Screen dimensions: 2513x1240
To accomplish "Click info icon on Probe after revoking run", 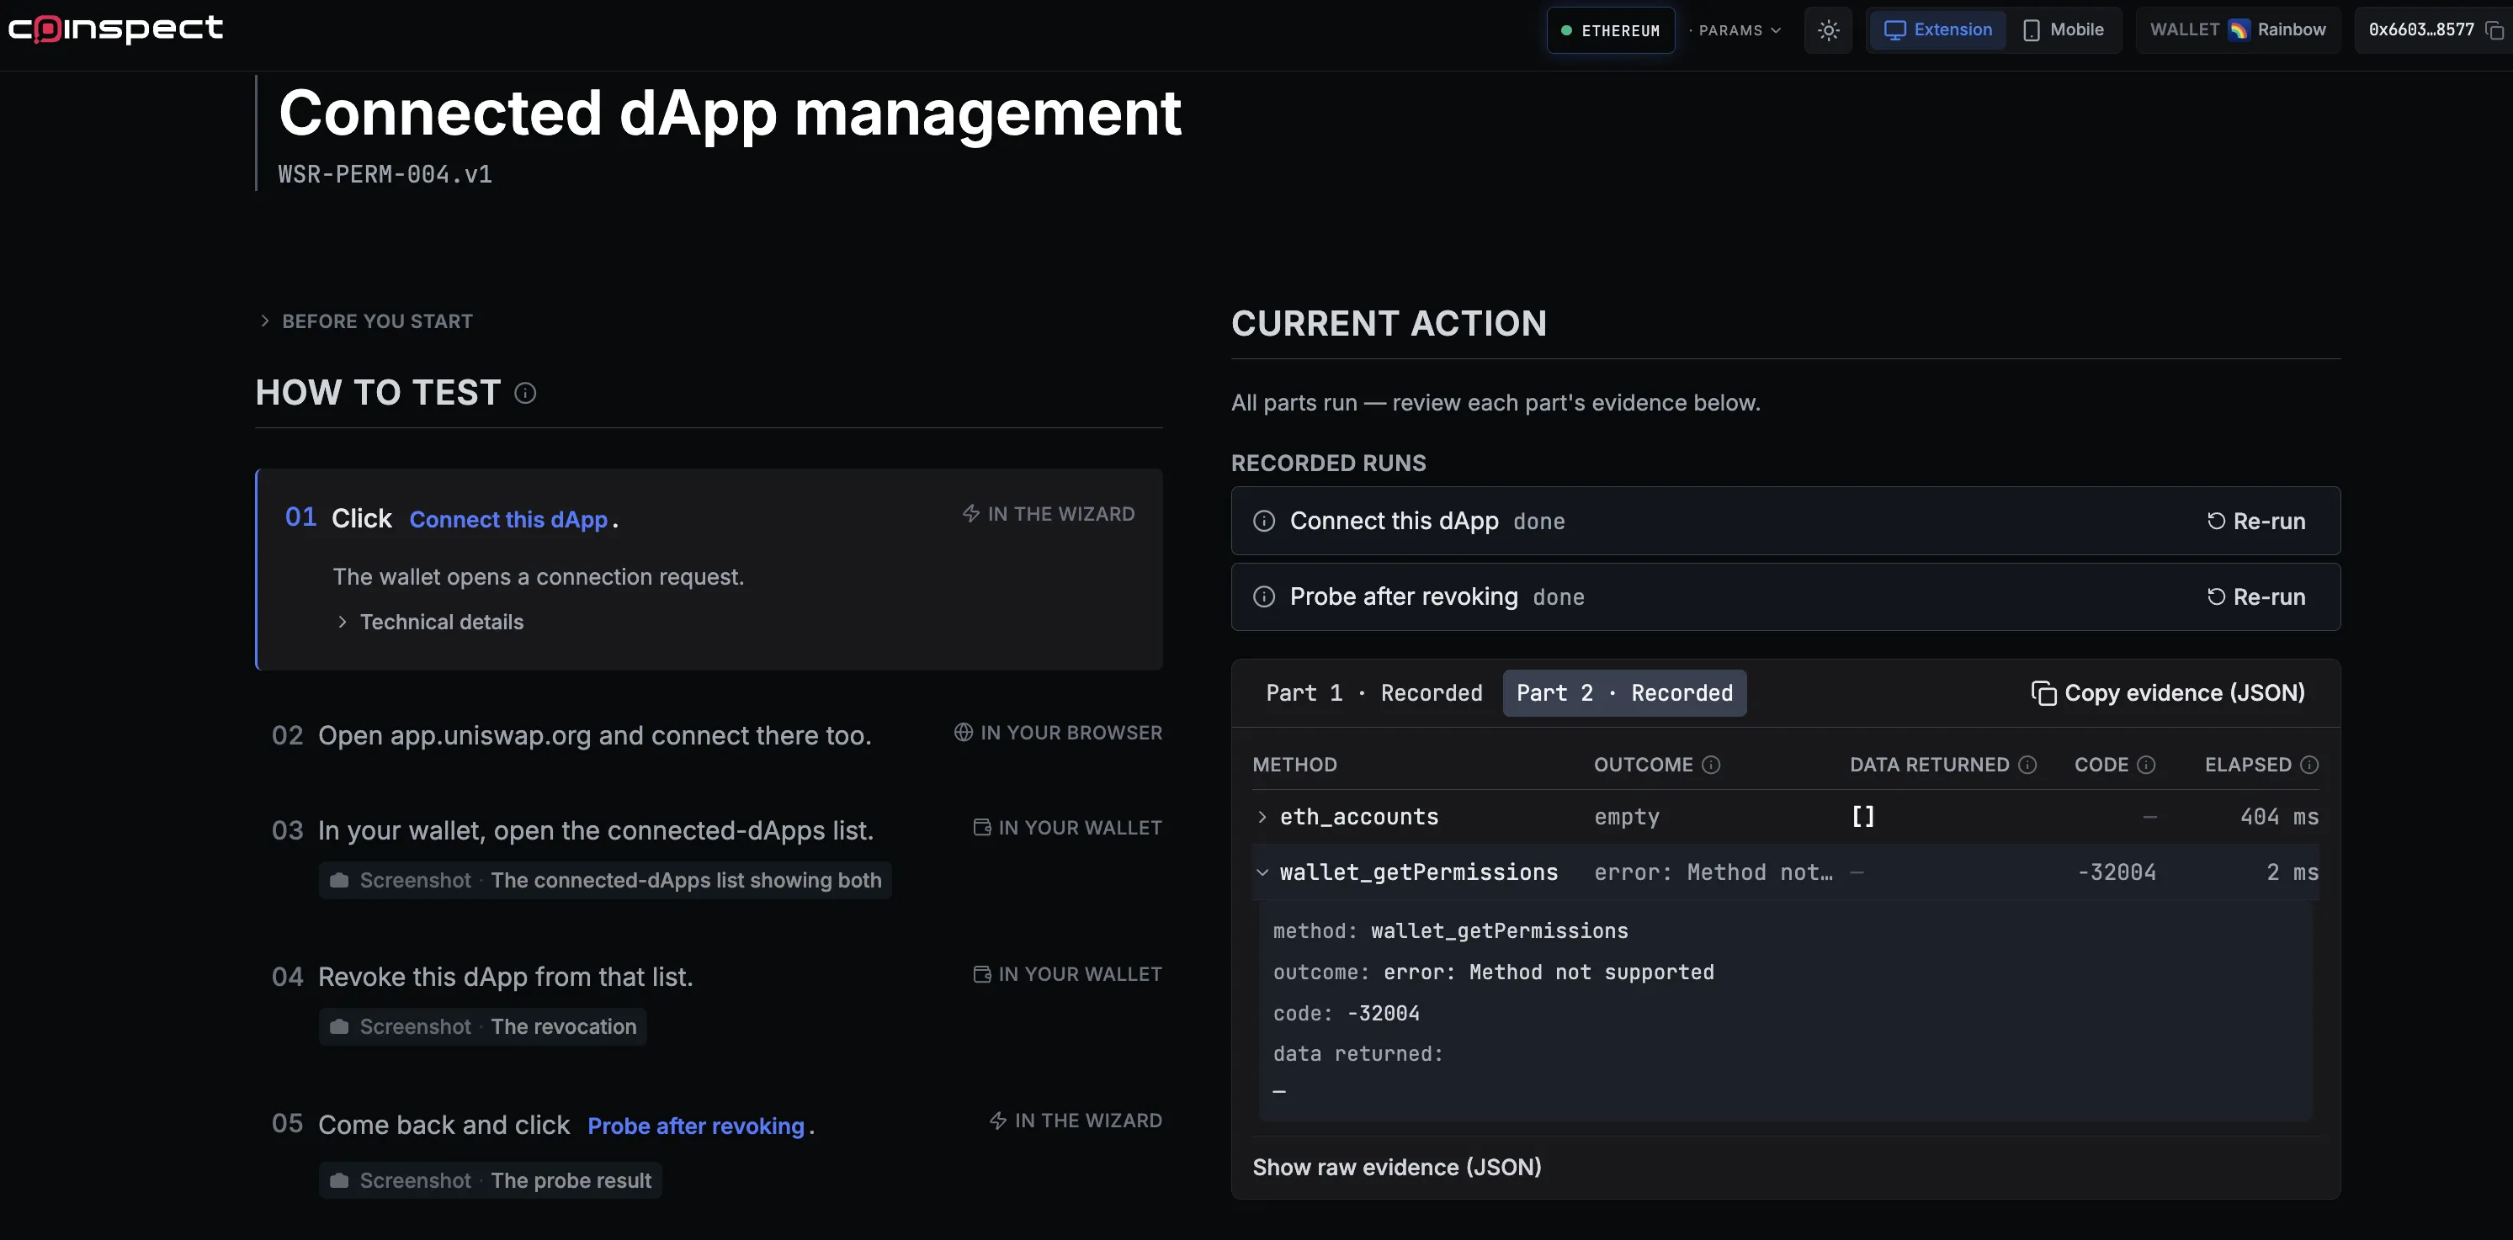I will tap(1264, 596).
